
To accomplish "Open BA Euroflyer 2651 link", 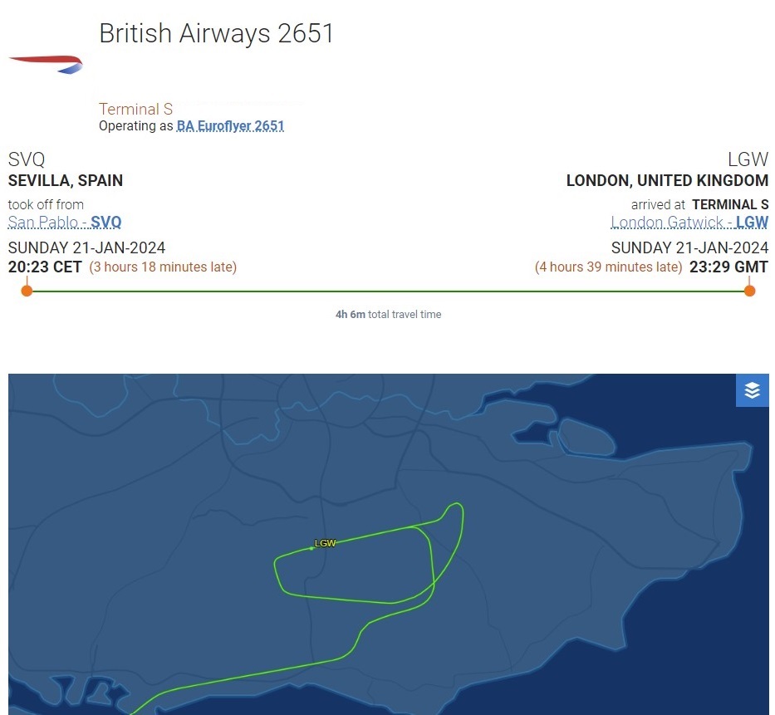I will (x=230, y=126).
